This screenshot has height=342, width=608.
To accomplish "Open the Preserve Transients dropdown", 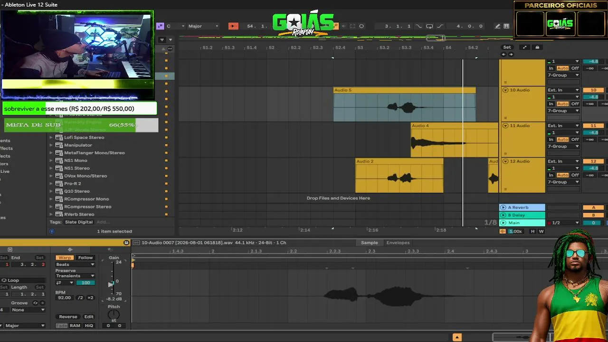I will point(75,275).
